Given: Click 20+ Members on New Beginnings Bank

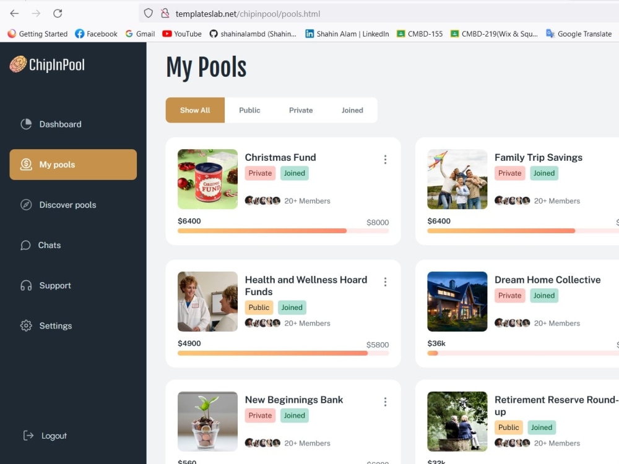Looking at the screenshot, I should pos(307,443).
